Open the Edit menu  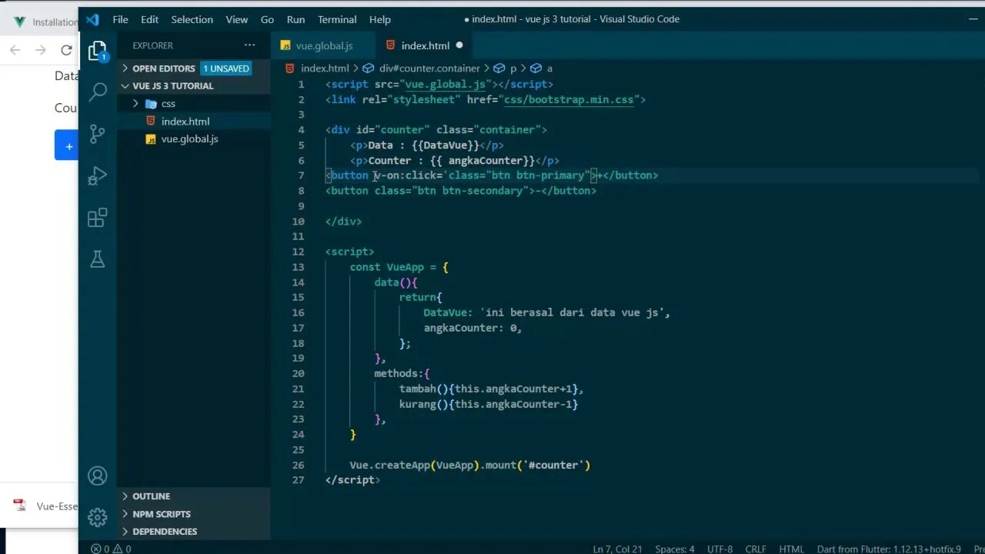149,19
